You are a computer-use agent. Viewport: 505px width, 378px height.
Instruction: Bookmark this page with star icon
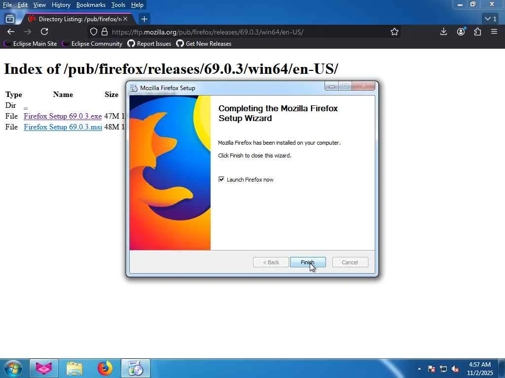pyautogui.click(x=394, y=31)
